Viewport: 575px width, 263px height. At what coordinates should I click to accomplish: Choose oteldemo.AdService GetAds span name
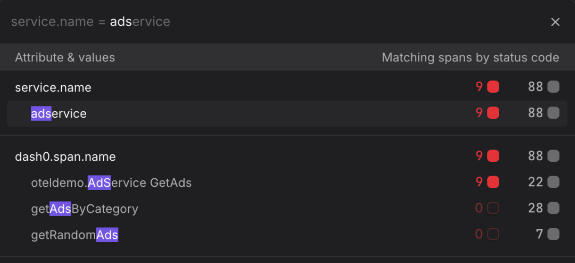tap(111, 183)
